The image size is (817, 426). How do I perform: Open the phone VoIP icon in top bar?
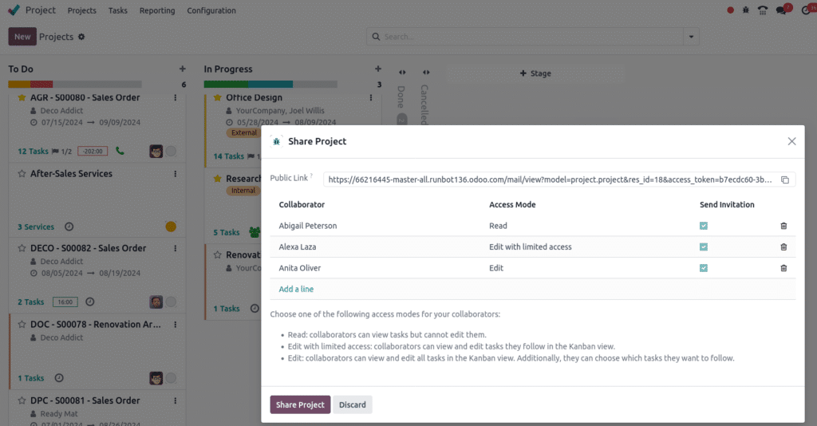coord(762,10)
